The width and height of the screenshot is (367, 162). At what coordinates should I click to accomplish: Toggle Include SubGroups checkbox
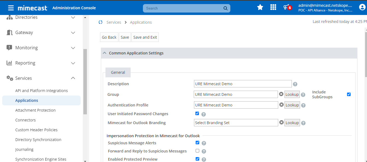349,94
